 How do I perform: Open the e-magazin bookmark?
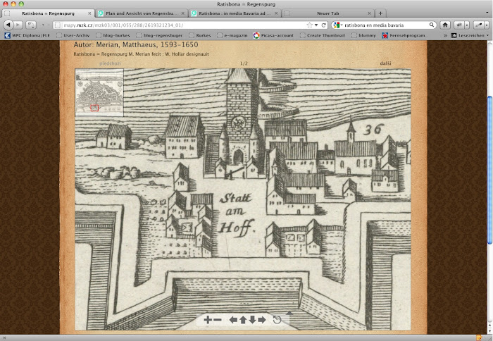232,35
